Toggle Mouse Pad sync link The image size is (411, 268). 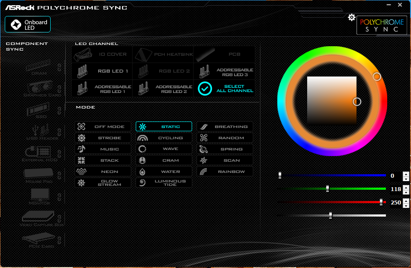coord(60,175)
